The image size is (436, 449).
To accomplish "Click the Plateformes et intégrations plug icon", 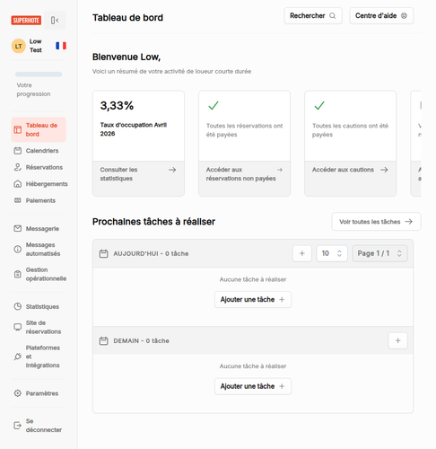I will click(x=18, y=357).
